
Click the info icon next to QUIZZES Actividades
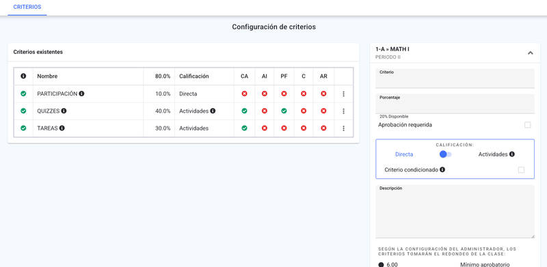click(213, 111)
